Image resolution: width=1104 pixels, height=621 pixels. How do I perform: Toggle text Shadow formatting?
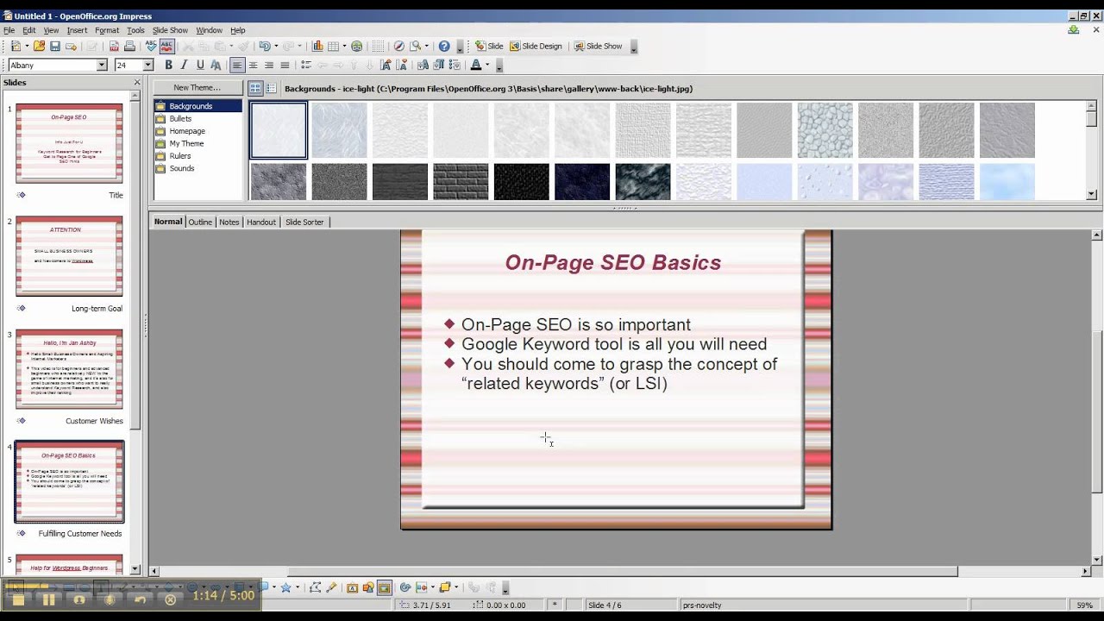(x=216, y=66)
